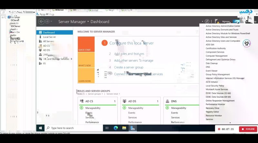
Task: Click the DNS tile icon
Action: [167, 101]
